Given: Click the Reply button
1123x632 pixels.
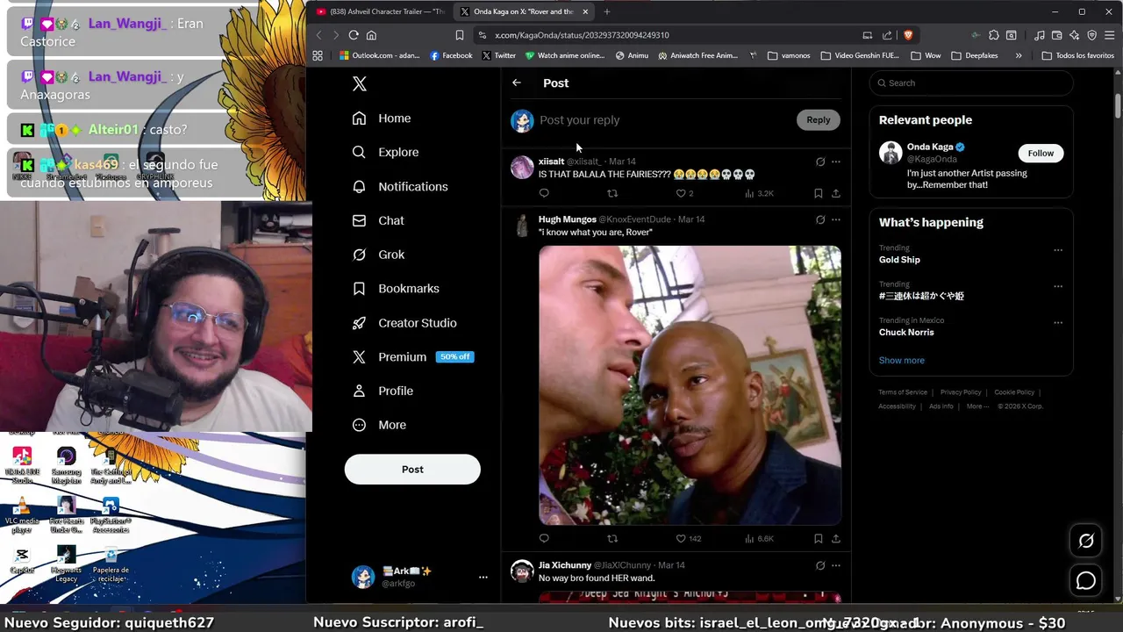Looking at the screenshot, I should (818, 120).
